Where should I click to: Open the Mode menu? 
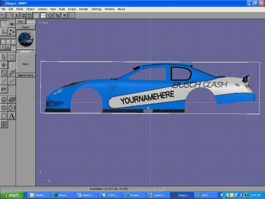[20, 9]
